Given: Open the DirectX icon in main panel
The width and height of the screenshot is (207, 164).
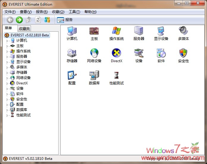Looking at the screenshot, I should [116, 53].
